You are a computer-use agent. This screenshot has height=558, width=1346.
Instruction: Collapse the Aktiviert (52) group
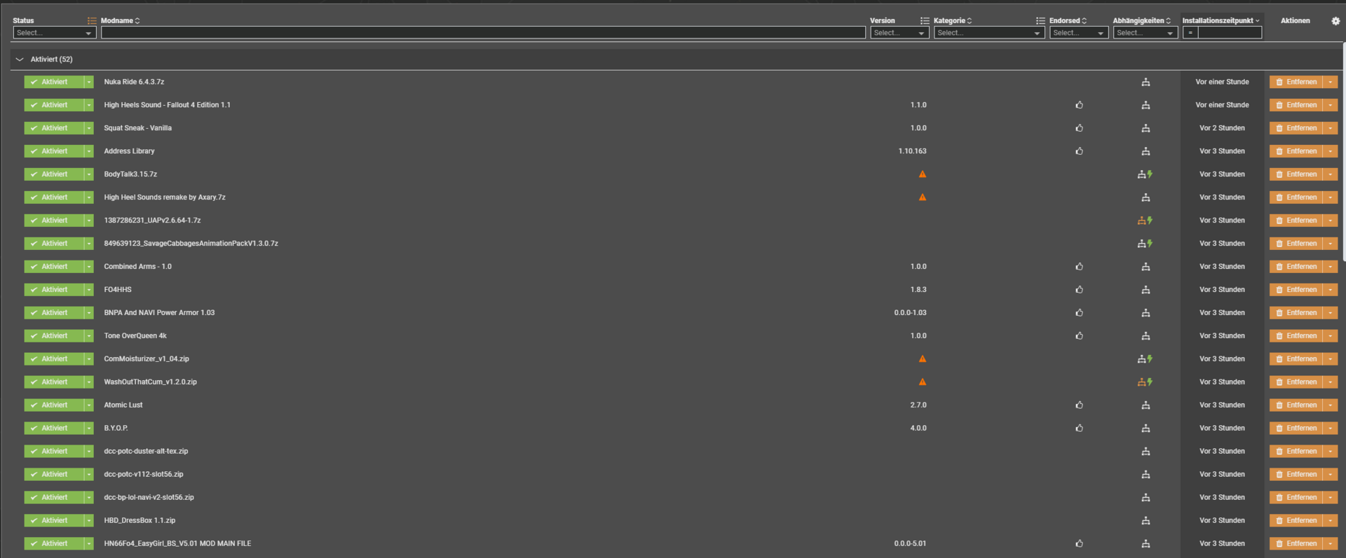20,60
